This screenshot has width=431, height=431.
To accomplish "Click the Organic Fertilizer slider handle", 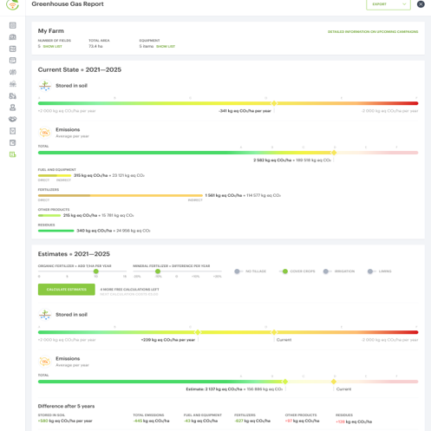I will pyautogui.click(x=96, y=271).
